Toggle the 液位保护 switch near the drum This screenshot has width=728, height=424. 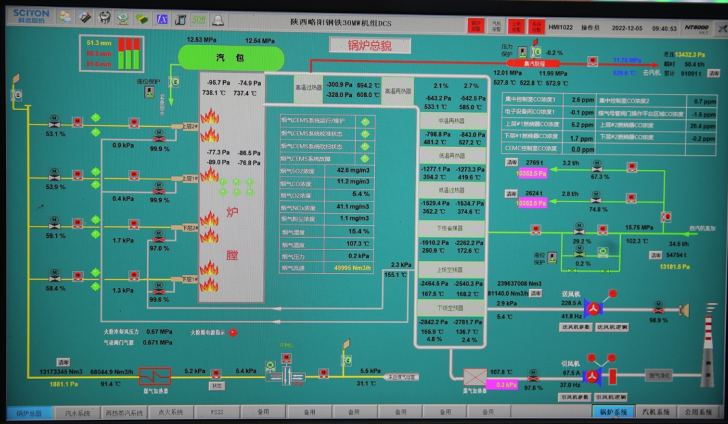tap(150, 92)
